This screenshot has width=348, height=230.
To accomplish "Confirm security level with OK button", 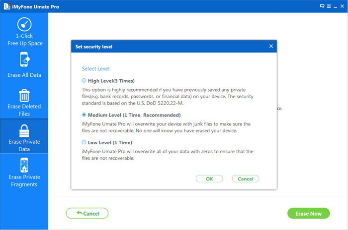I will pos(209,178).
